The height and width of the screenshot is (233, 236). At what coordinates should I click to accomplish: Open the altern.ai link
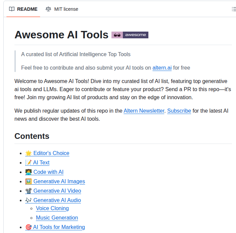coord(162,68)
